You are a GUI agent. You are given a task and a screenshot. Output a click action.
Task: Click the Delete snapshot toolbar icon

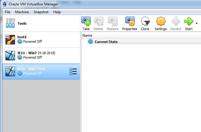point(98,21)
